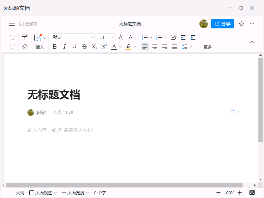Insert a task checkbox list
Viewport: 264px width, 198px height.
(x=173, y=37)
